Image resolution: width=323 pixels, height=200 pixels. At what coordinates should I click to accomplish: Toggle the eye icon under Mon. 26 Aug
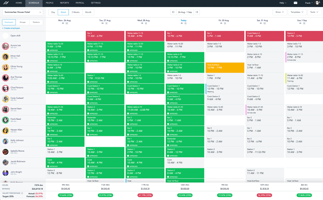pyautogui.click(x=63, y=24)
